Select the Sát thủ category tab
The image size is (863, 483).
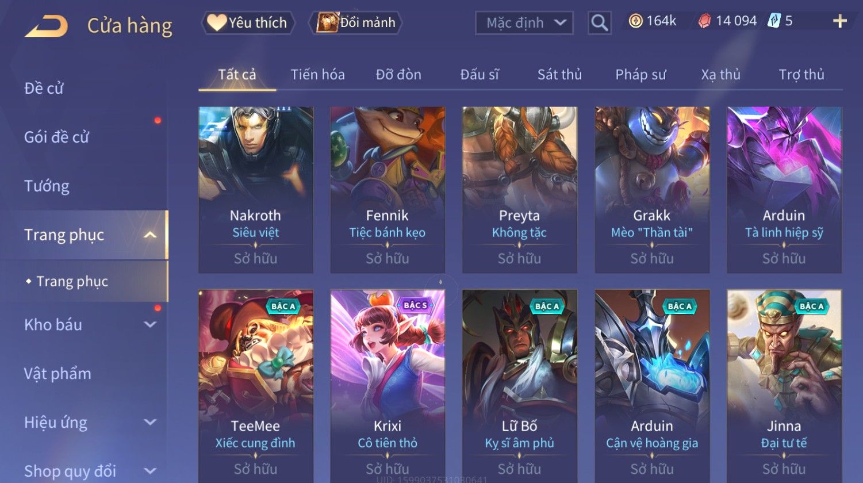[x=559, y=74]
